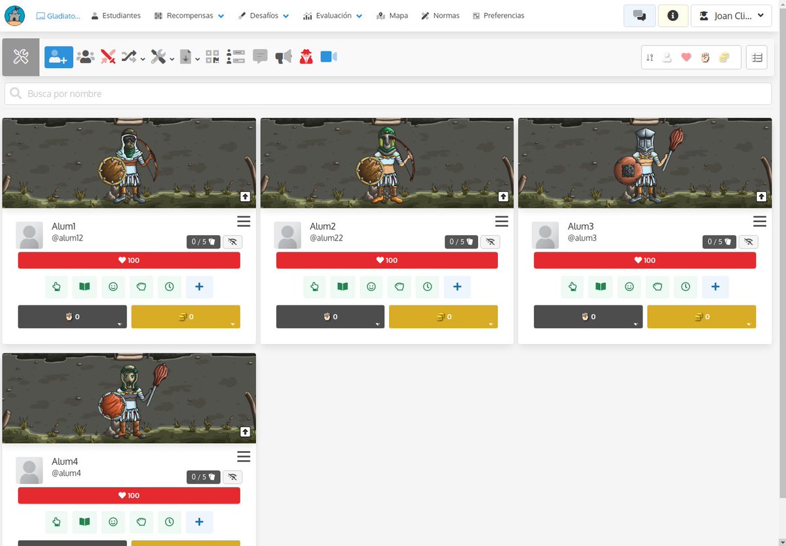Click the clock action on Alum3
786x546 pixels.
[x=685, y=286]
